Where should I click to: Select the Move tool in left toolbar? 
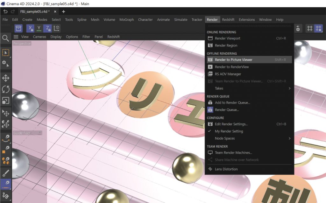[5, 78]
